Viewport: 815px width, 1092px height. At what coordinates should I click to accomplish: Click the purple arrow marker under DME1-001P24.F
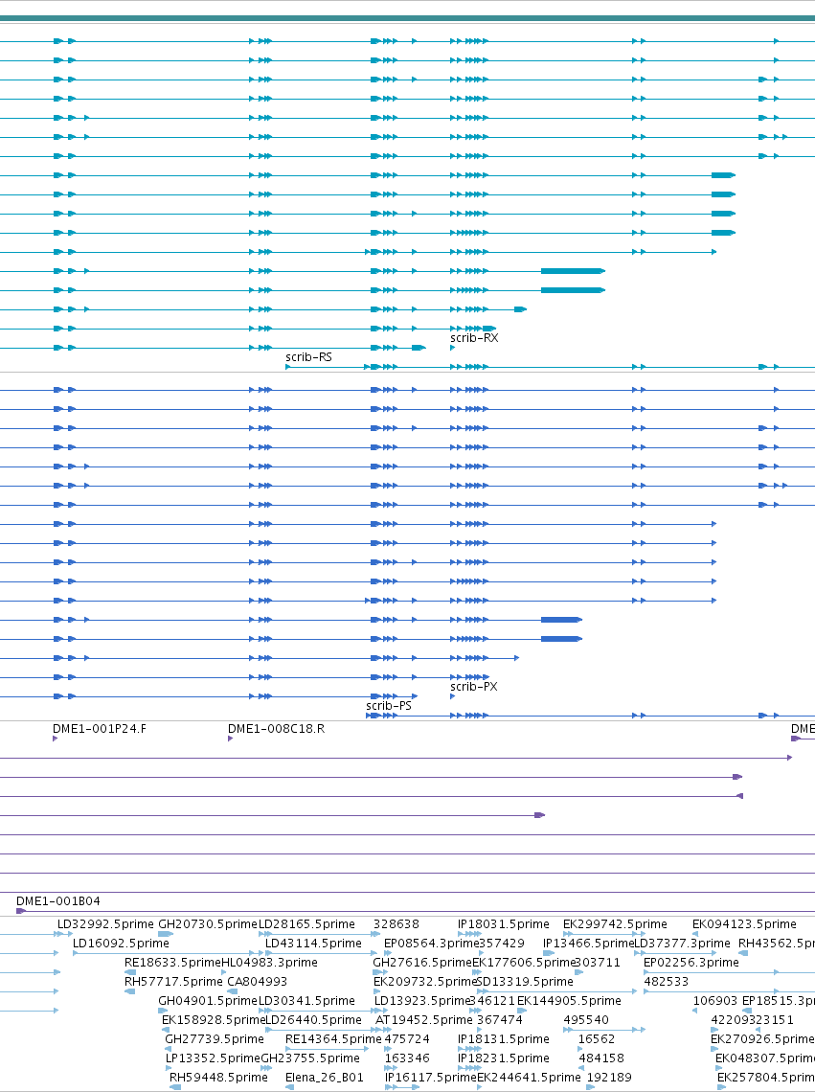coord(55,739)
